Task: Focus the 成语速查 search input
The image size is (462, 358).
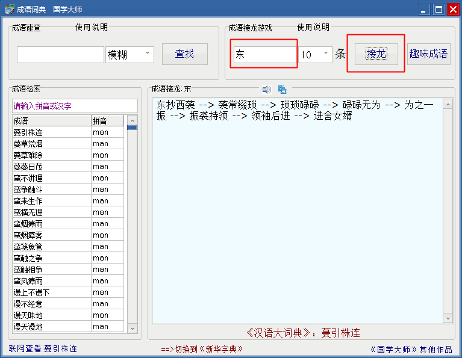Action: pyautogui.click(x=60, y=55)
